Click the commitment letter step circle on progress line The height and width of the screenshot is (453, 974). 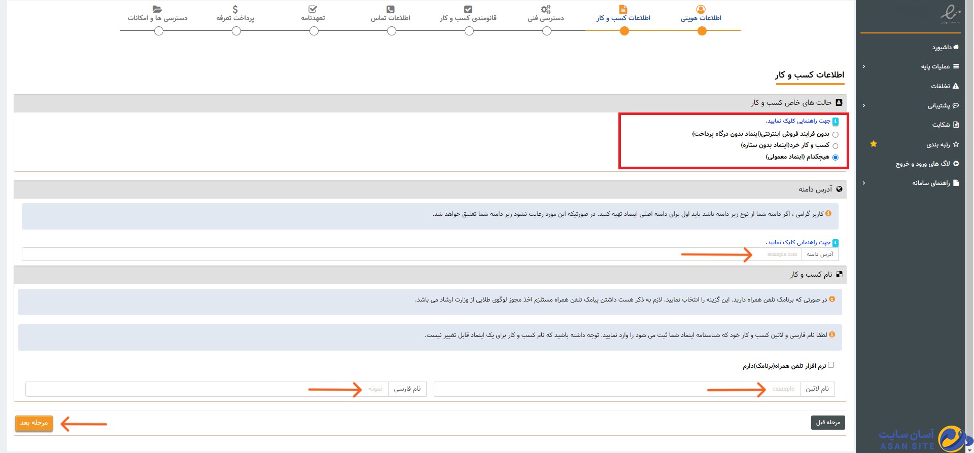click(314, 31)
